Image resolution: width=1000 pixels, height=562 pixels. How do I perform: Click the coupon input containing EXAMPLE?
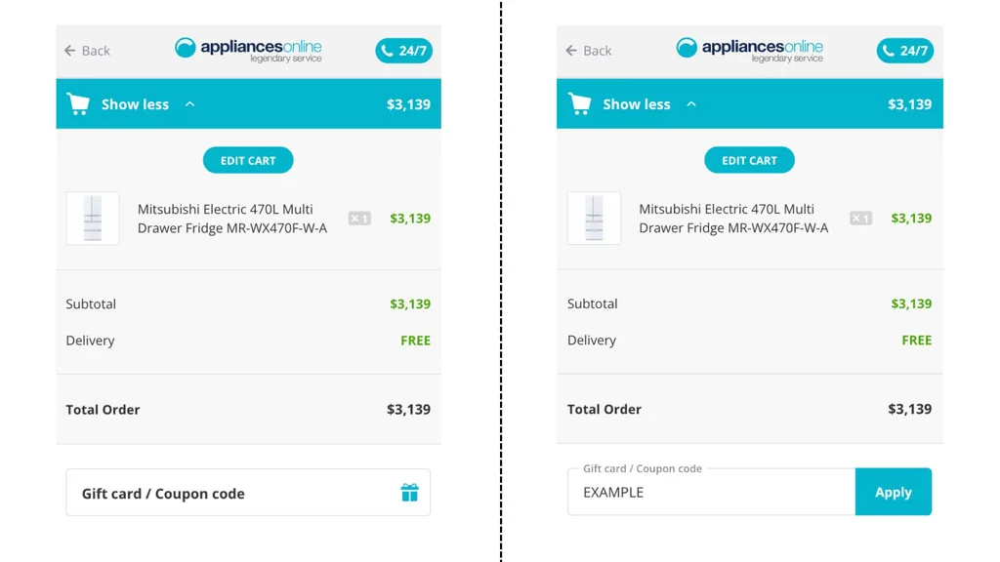point(711,493)
